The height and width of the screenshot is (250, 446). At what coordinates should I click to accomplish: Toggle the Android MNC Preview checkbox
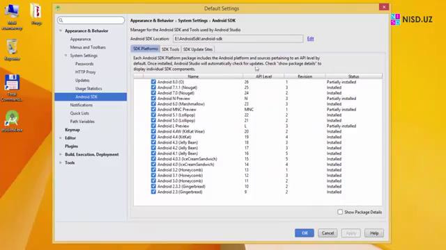point(153,110)
